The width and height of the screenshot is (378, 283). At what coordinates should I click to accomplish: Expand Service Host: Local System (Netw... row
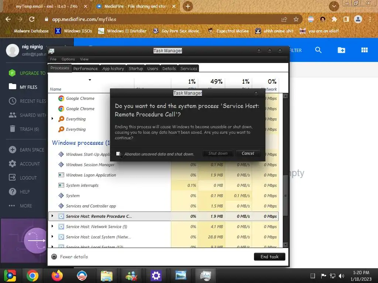coord(52,237)
